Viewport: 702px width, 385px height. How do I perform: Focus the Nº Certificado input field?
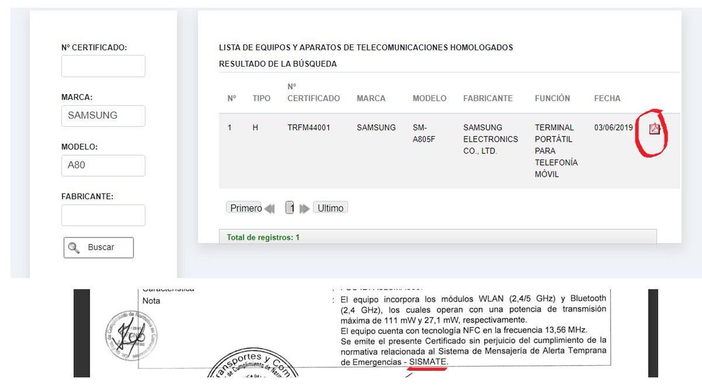coord(103,66)
